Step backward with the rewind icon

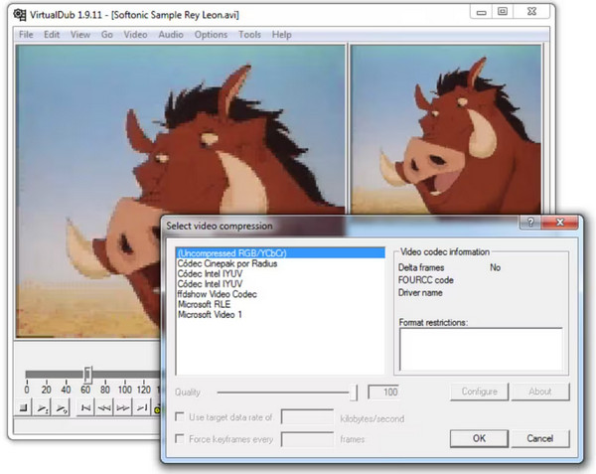pyautogui.click(x=104, y=407)
